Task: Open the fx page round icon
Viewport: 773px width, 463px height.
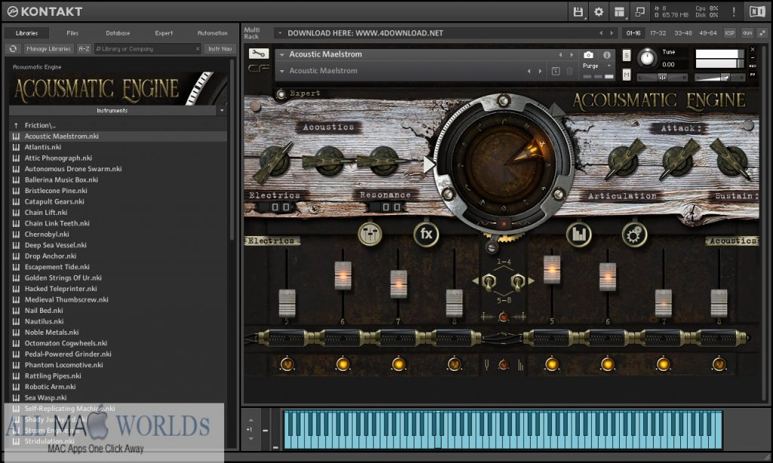Action: click(426, 234)
